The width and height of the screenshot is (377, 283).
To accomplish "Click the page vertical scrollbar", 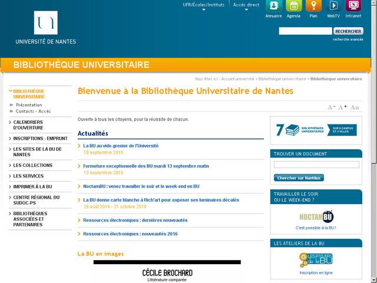I will point(374,141).
